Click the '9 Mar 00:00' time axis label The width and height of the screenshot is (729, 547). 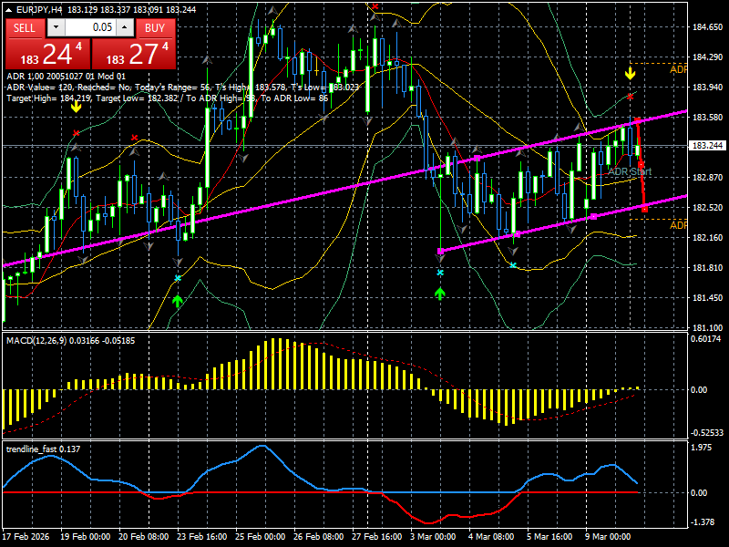[x=608, y=537]
